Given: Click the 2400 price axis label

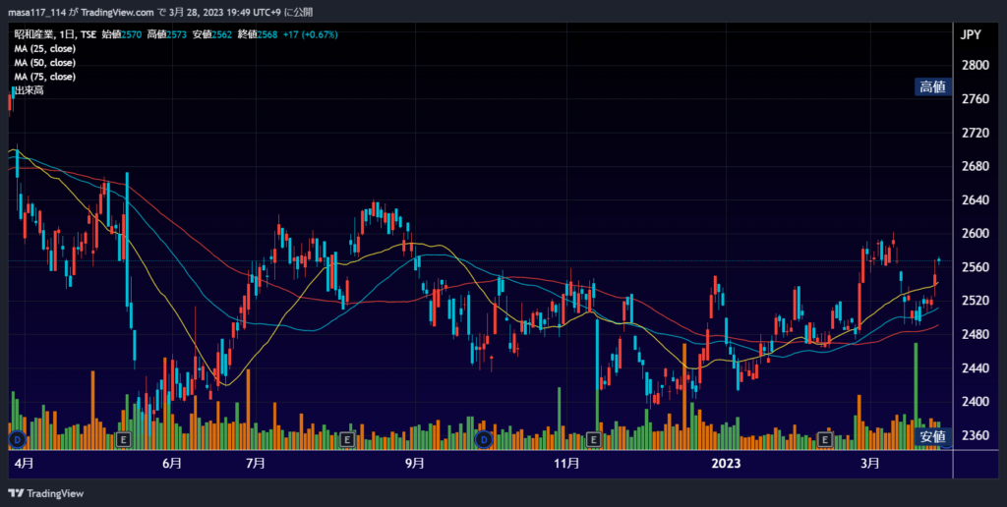Looking at the screenshot, I should pos(975,402).
